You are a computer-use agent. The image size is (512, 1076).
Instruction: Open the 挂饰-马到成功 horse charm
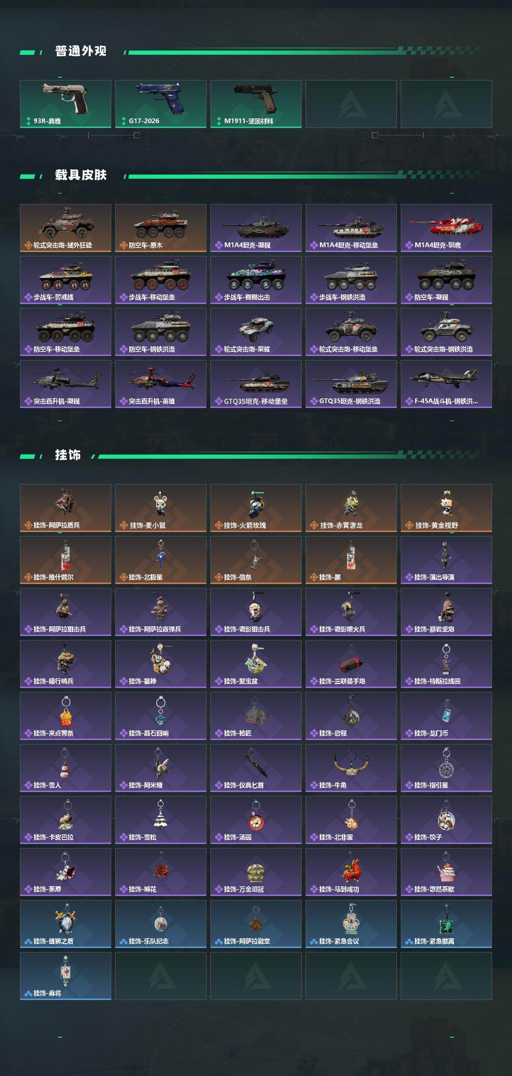351,872
